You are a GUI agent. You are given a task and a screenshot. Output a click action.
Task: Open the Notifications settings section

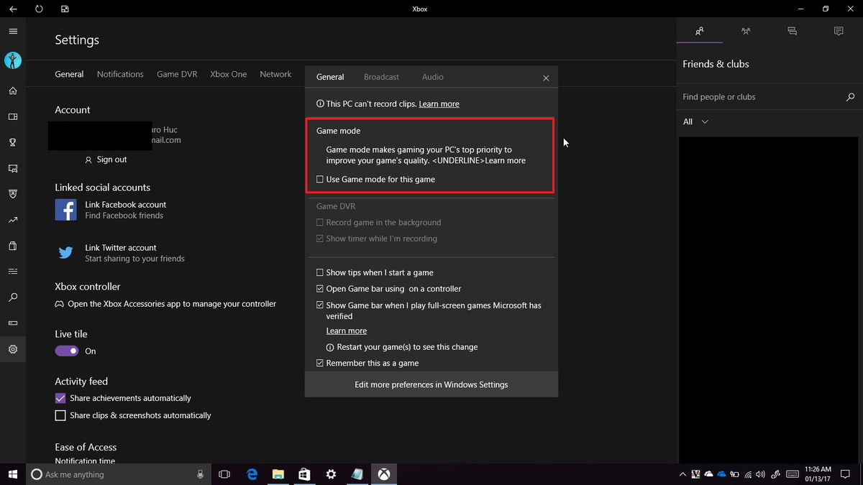point(120,74)
